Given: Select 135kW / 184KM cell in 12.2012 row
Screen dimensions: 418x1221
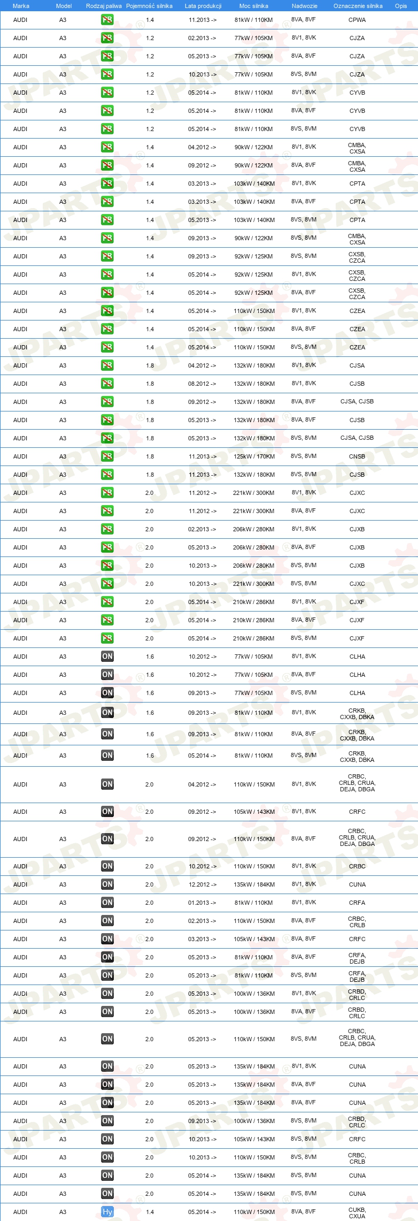Looking at the screenshot, I should point(254,884).
